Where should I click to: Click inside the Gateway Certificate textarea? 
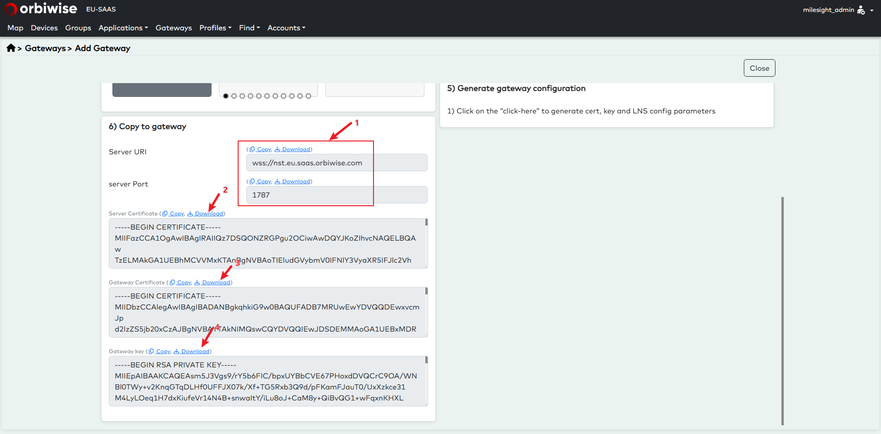coord(268,312)
